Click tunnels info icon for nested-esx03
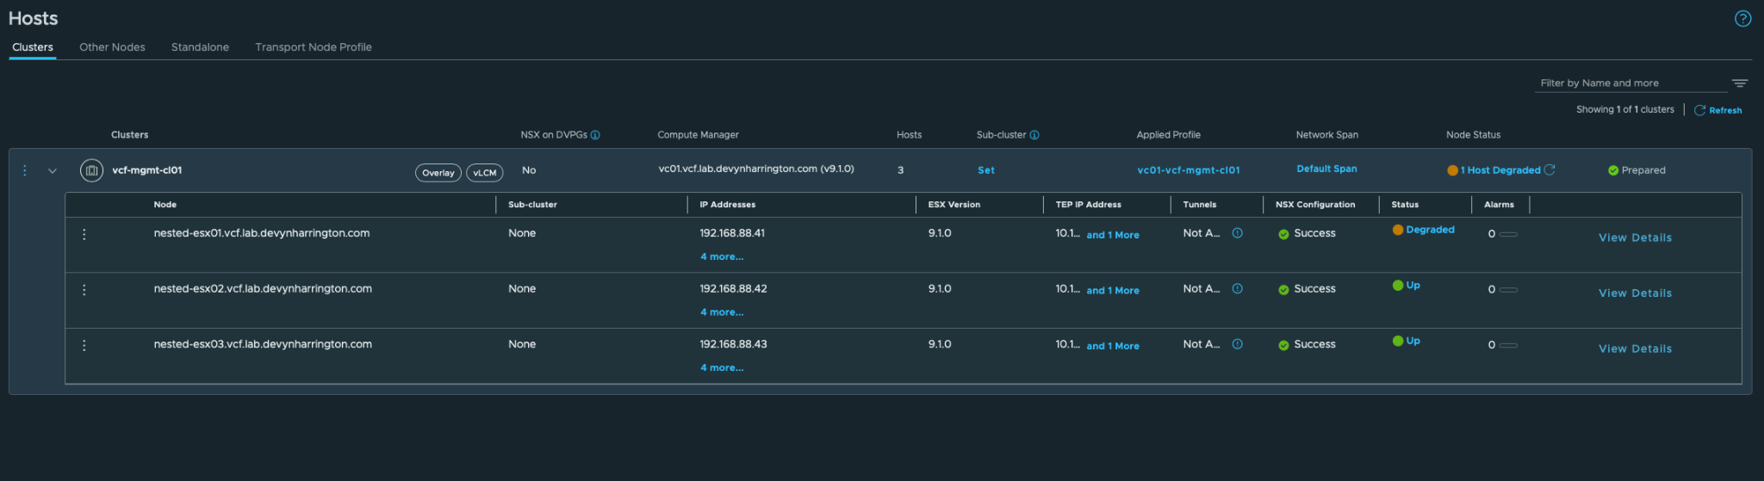This screenshot has height=481, width=1764. (1237, 344)
